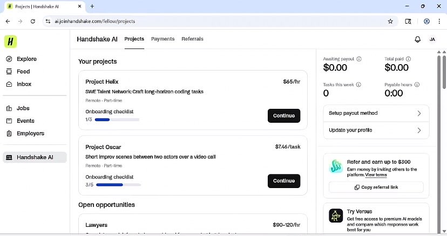Open the browser search tabs icon

(408, 22)
